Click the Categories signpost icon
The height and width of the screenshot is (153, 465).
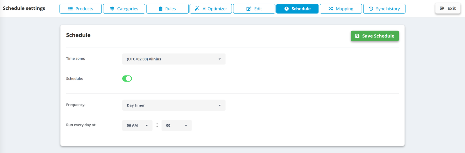pyautogui.click(x=112, y=9)
